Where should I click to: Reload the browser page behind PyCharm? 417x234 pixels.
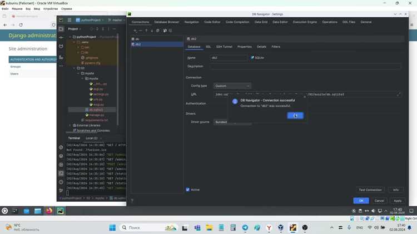(x=21, y=24)
